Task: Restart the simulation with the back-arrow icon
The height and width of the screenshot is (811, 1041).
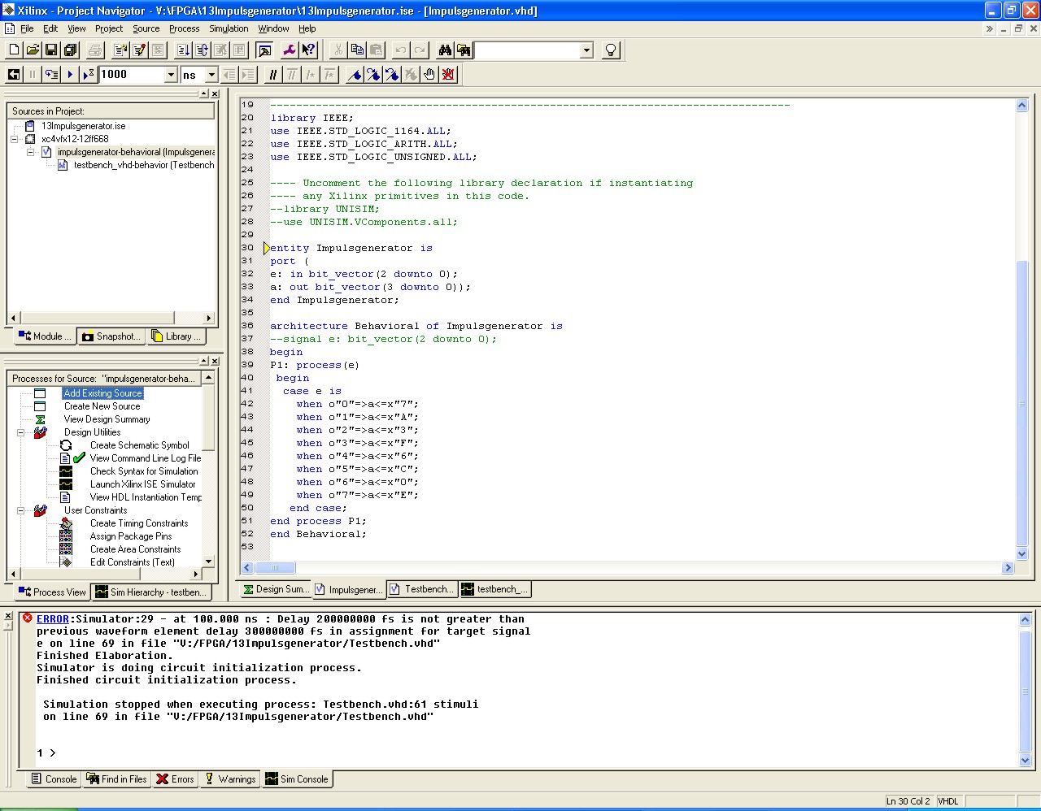Action: 14,75
